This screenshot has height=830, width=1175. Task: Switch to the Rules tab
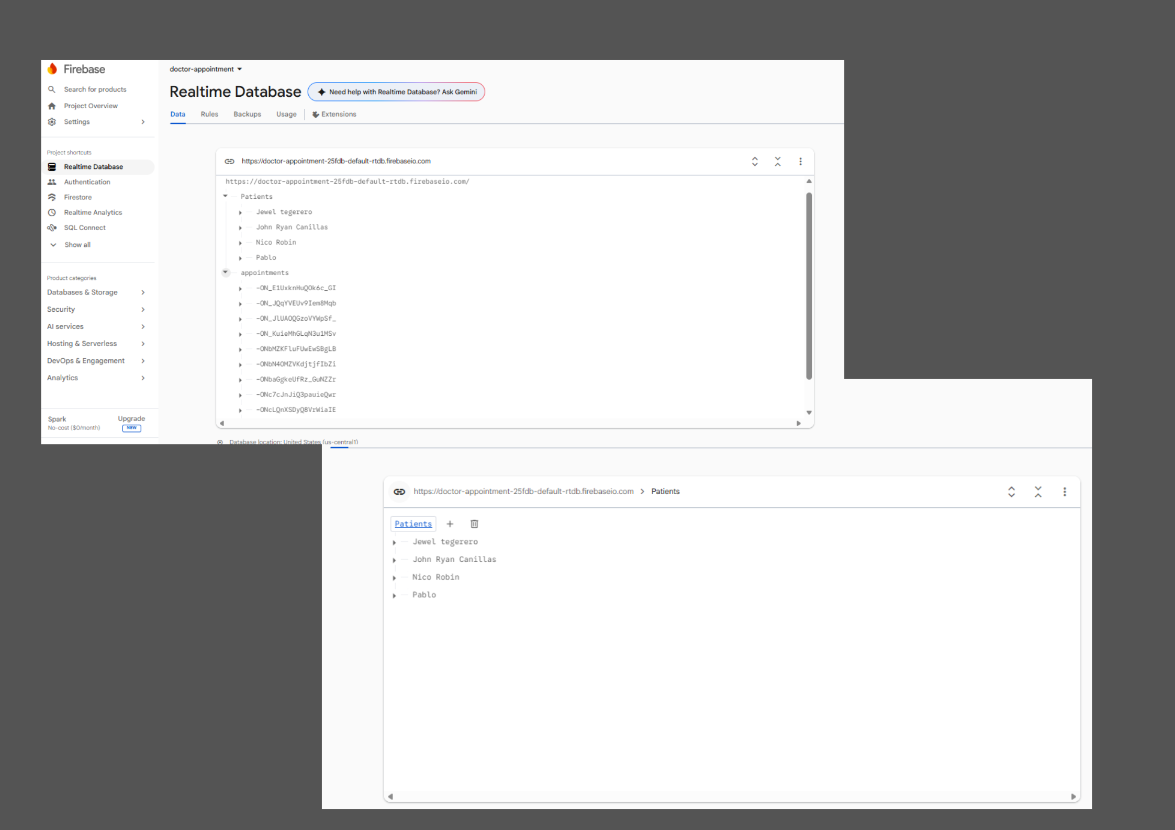tap(209, 115)
